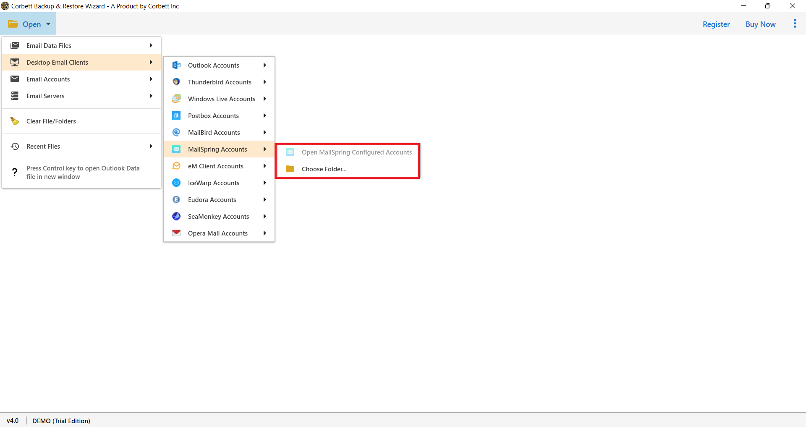Click the Opera Mail red icon
This screenshot has width=806, height=427.
176,233
